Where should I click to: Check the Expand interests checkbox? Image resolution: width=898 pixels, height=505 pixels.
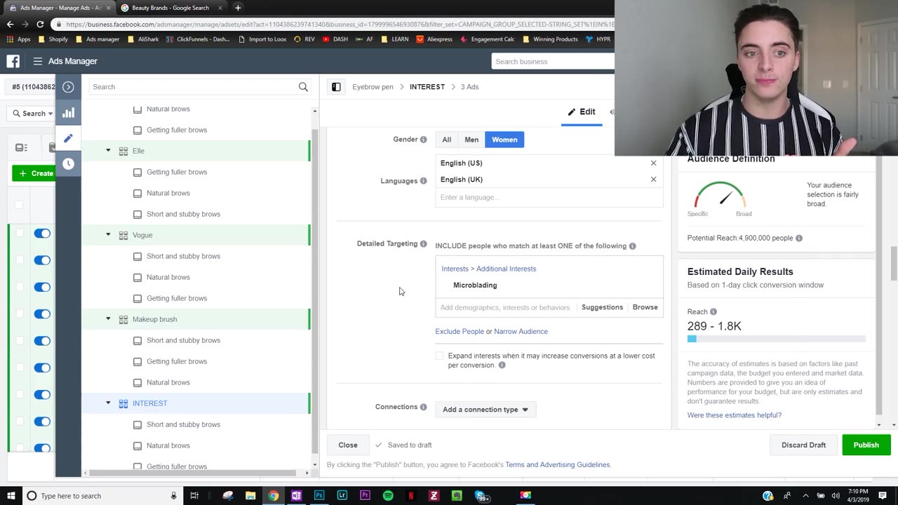coord(439,356)
